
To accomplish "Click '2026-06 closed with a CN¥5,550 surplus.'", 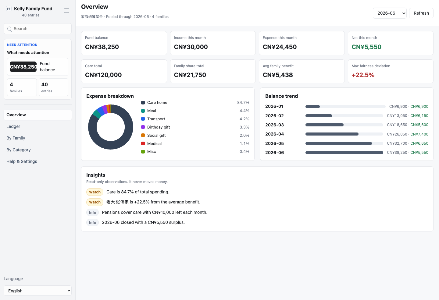I will tap(143, 222).
